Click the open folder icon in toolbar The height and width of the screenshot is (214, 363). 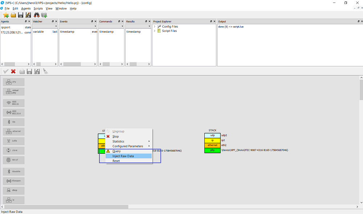(13, 15)
